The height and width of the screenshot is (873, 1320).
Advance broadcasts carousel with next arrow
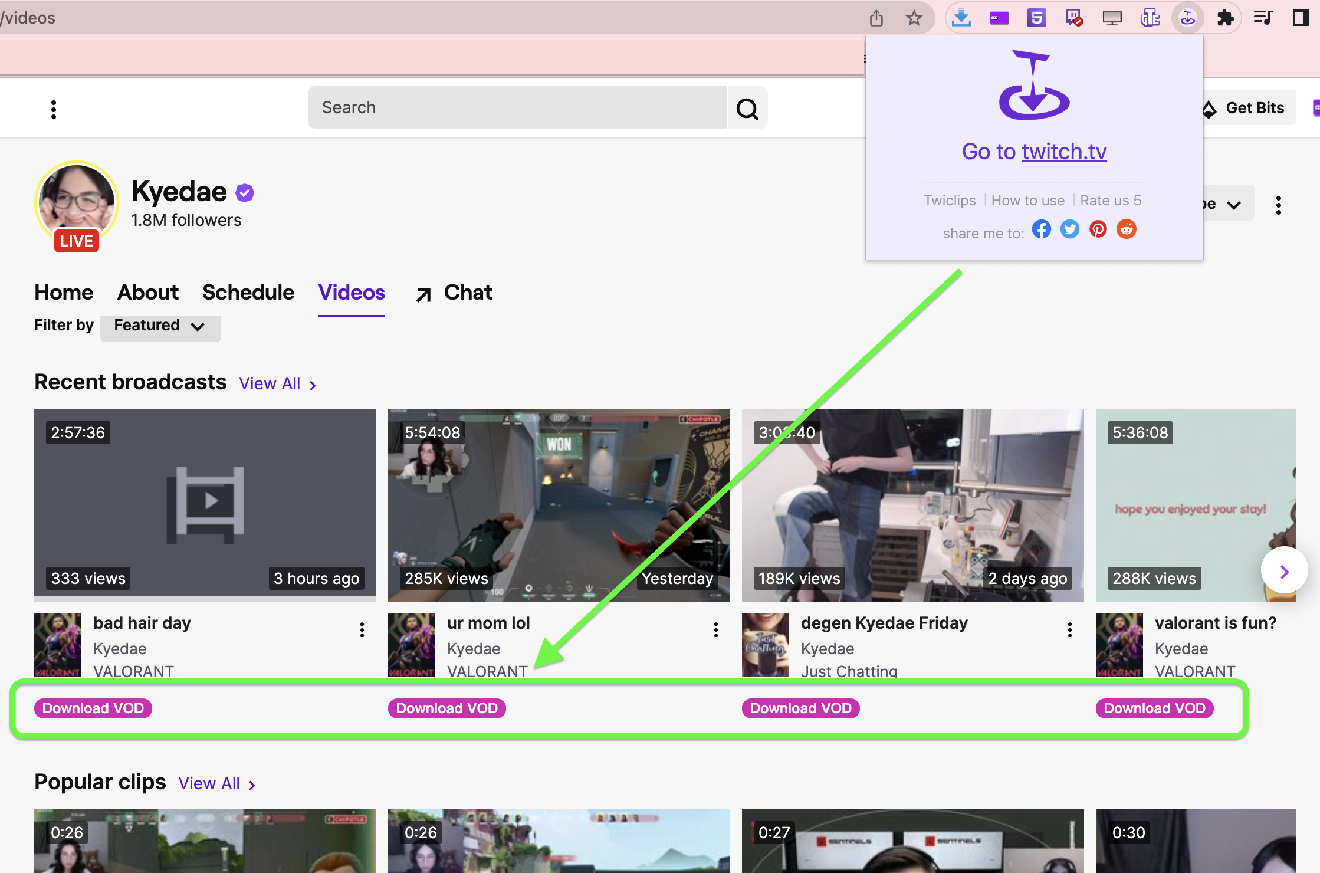click(1284, 570)
